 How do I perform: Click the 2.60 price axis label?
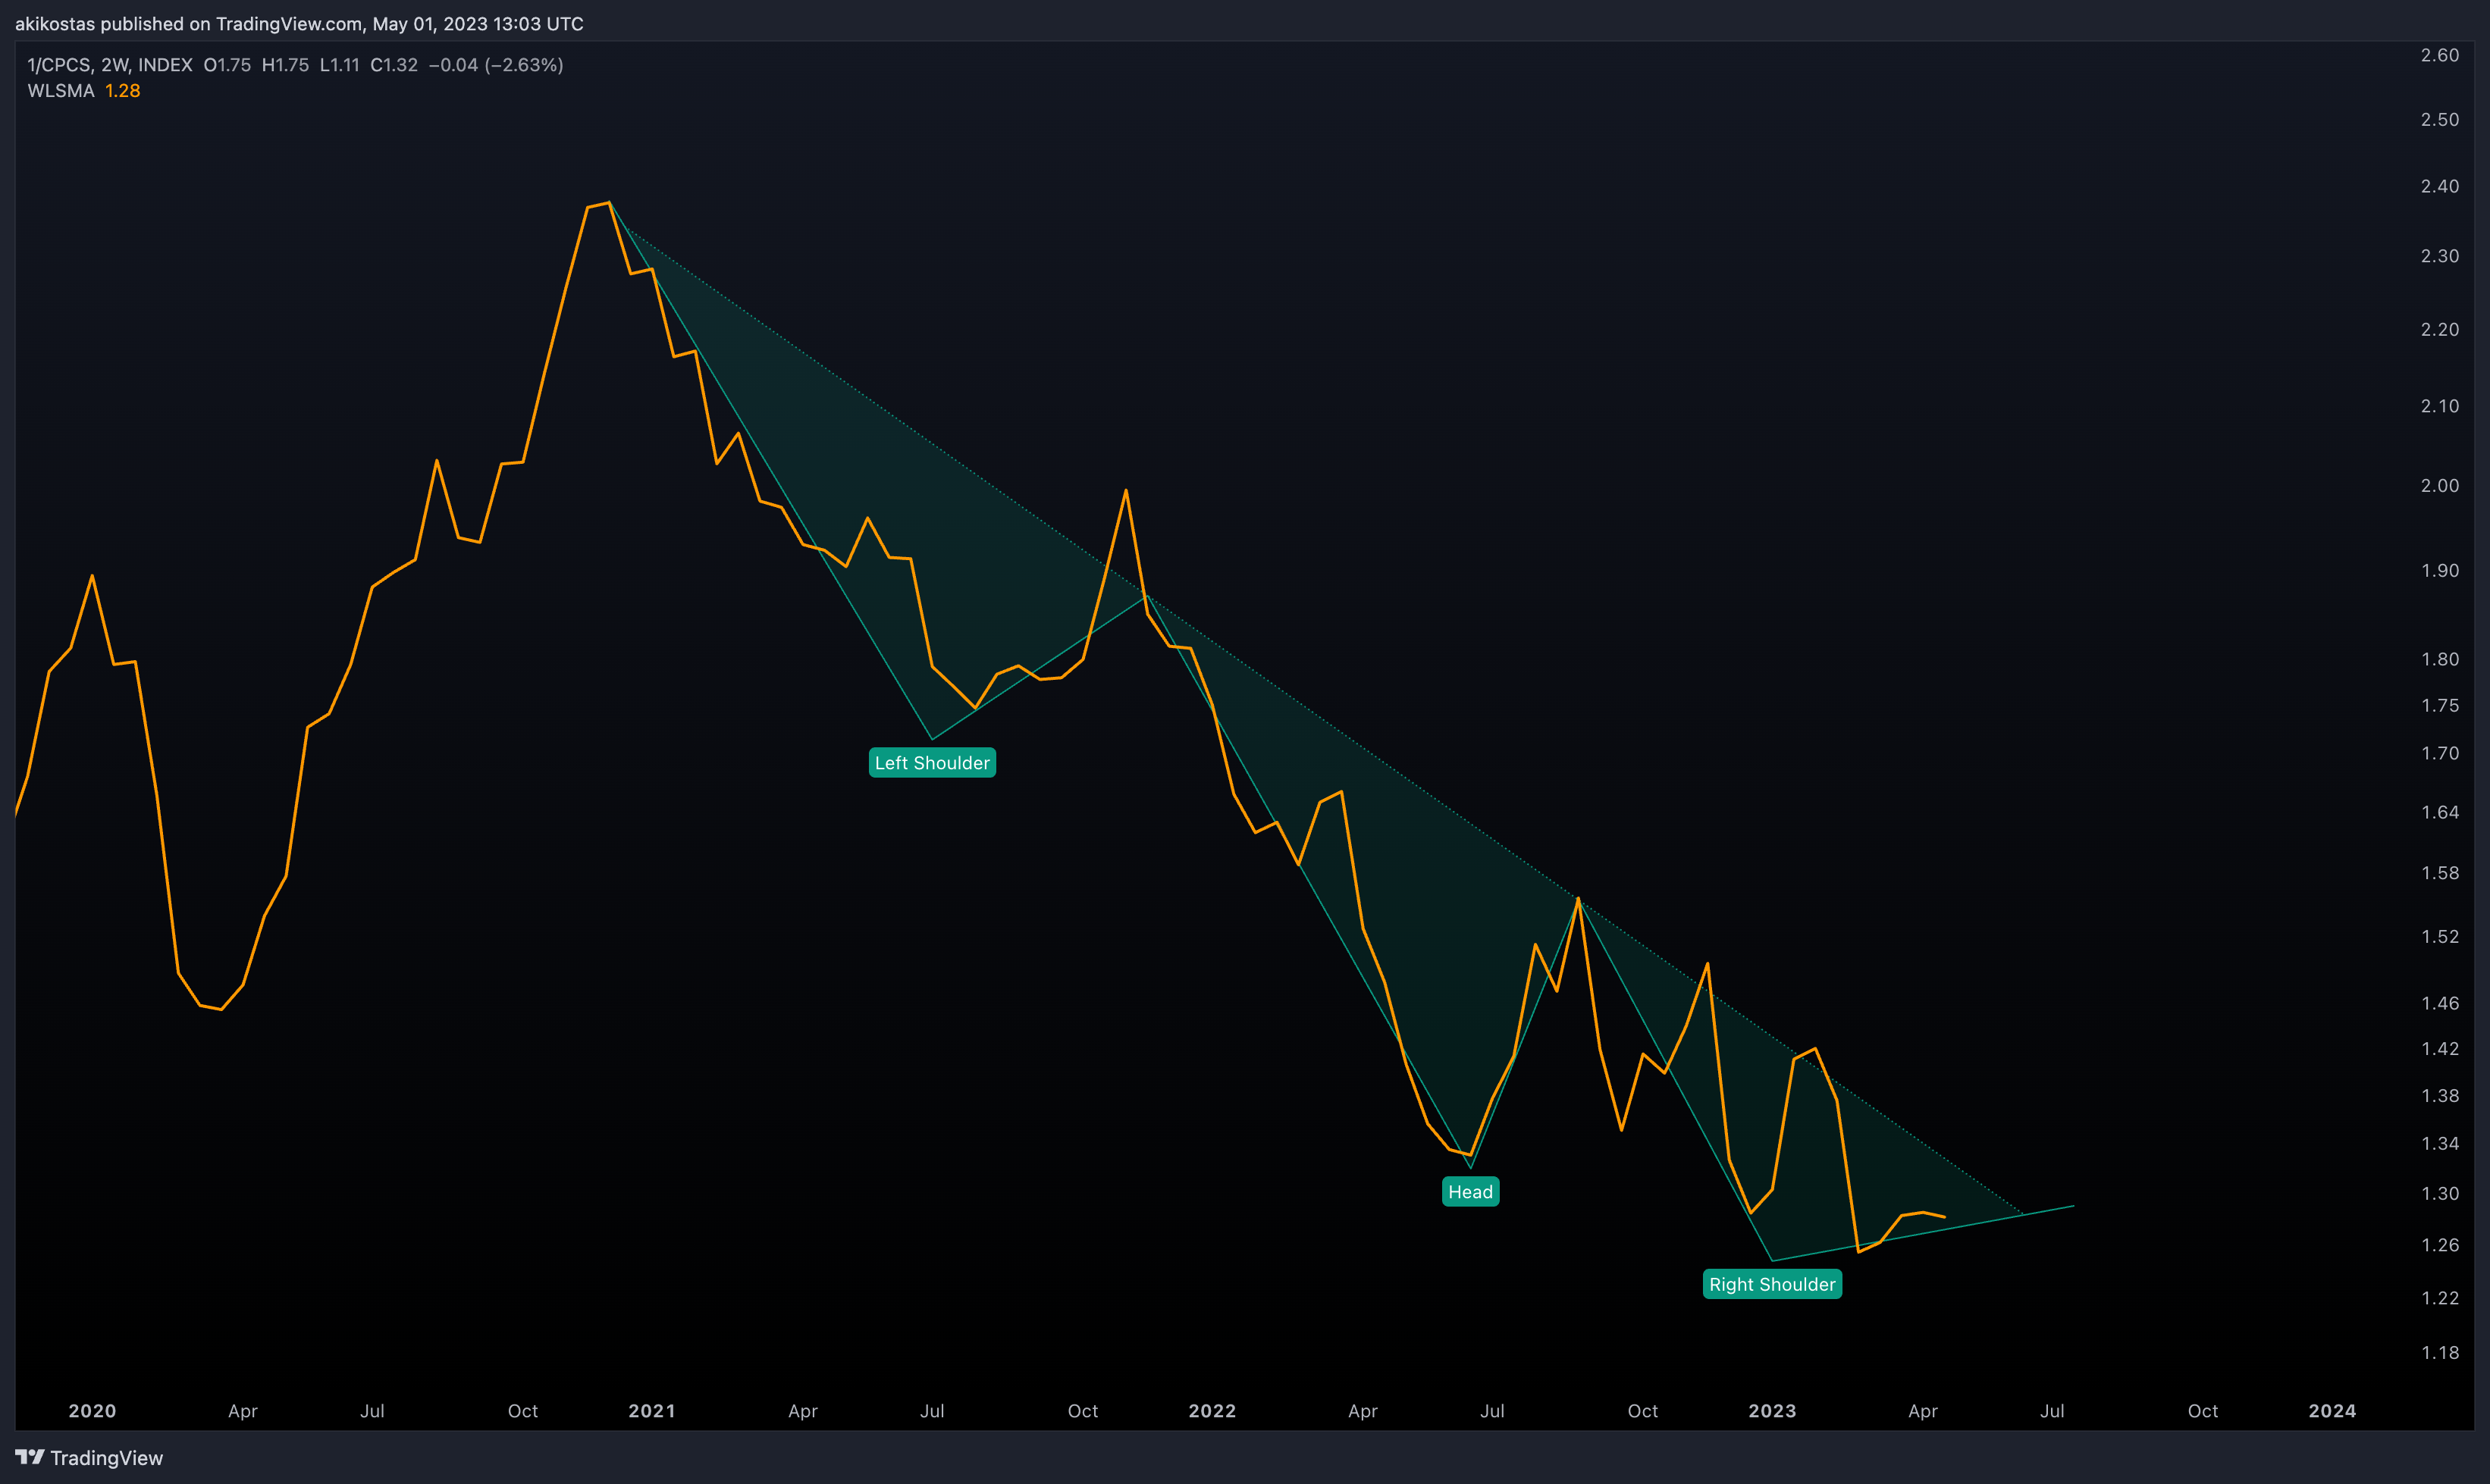(2440, 55)
